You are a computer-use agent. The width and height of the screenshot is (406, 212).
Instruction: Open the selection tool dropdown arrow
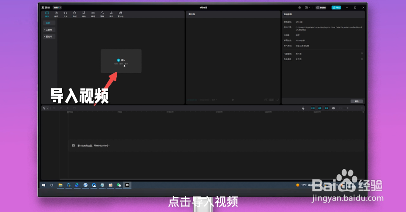pyautogui.click(x=48, y=108)
